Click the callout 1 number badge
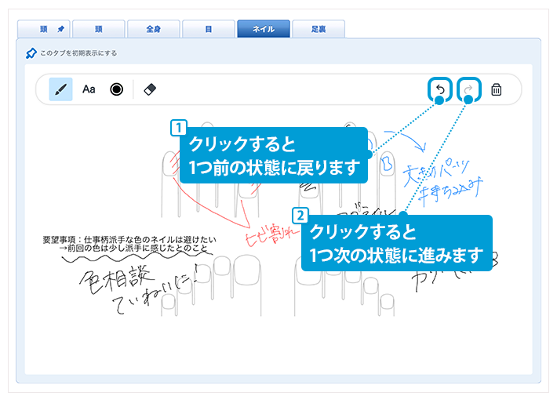The image size is (557, 403). pos(180,126)
